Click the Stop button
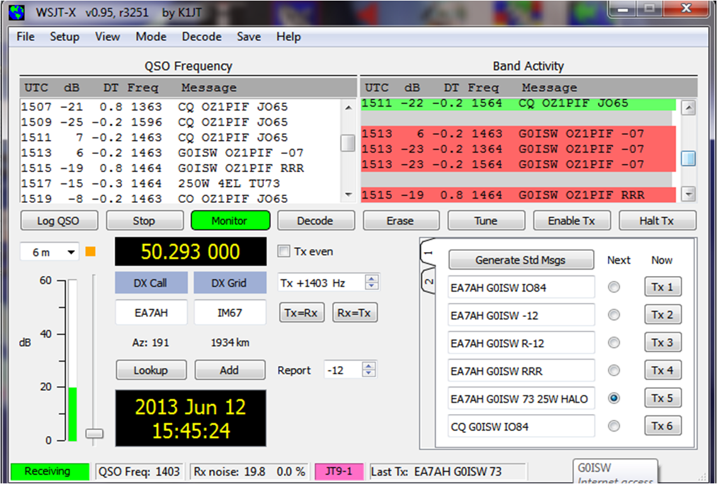 (x=144, y=221)
